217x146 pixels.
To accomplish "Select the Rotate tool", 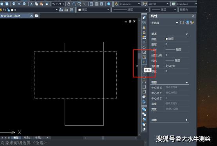I will tap(144, 47).
